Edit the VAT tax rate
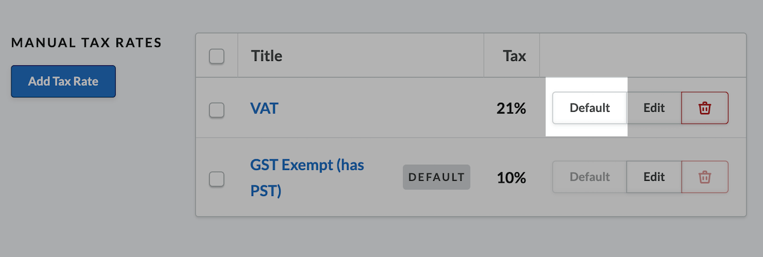763x257 pixels. [654, 108]
